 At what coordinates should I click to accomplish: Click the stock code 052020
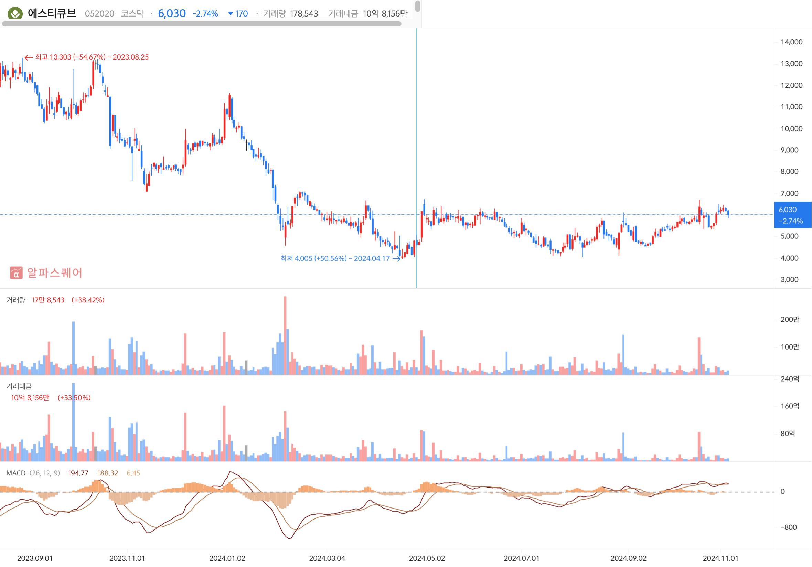99,14
